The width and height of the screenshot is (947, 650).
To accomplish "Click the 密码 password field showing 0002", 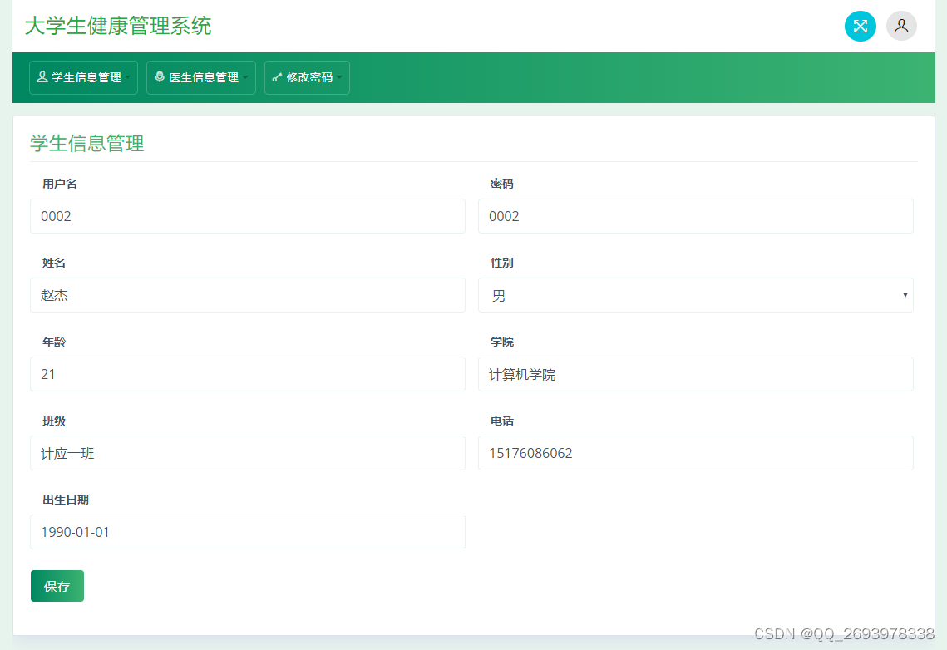I will pos(695,216).
